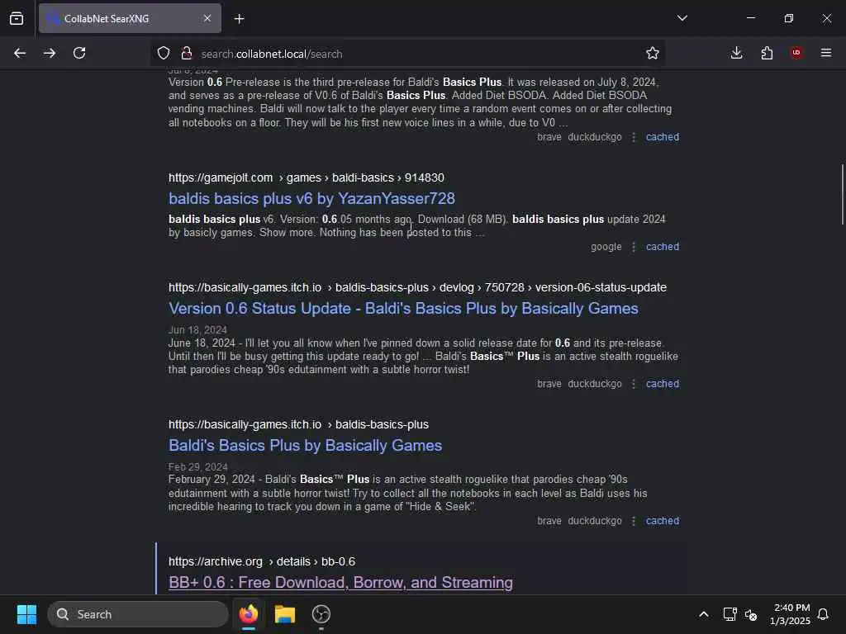Open the notifications bell icon
The width and height of the screenshot is (846, 634).
(x=823, y=614)
